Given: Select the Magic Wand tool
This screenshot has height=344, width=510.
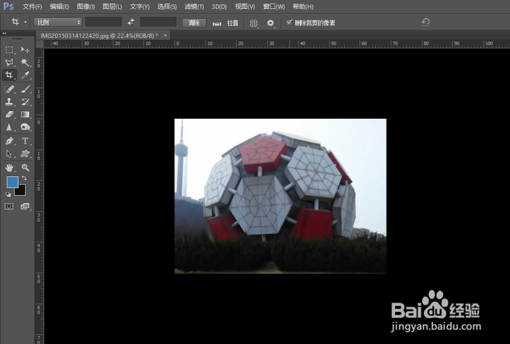Looking at the screenshot, I should 25,62.
